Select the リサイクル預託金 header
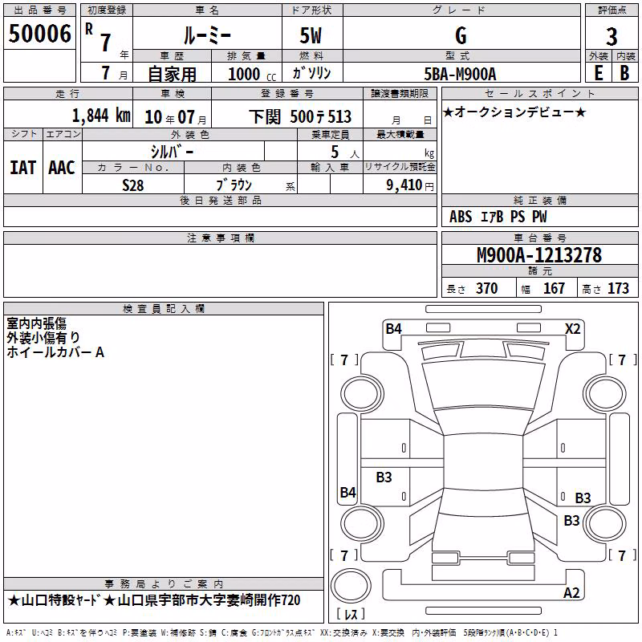 400,167
